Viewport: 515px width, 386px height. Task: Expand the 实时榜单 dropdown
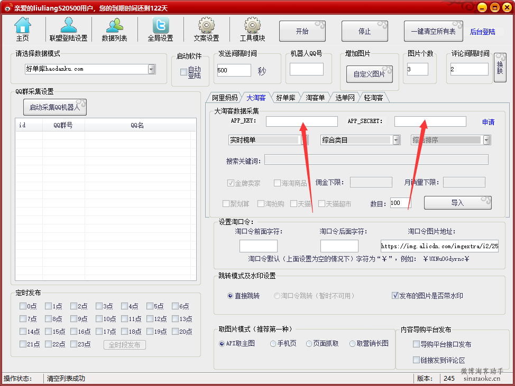(x=305, y=140)
